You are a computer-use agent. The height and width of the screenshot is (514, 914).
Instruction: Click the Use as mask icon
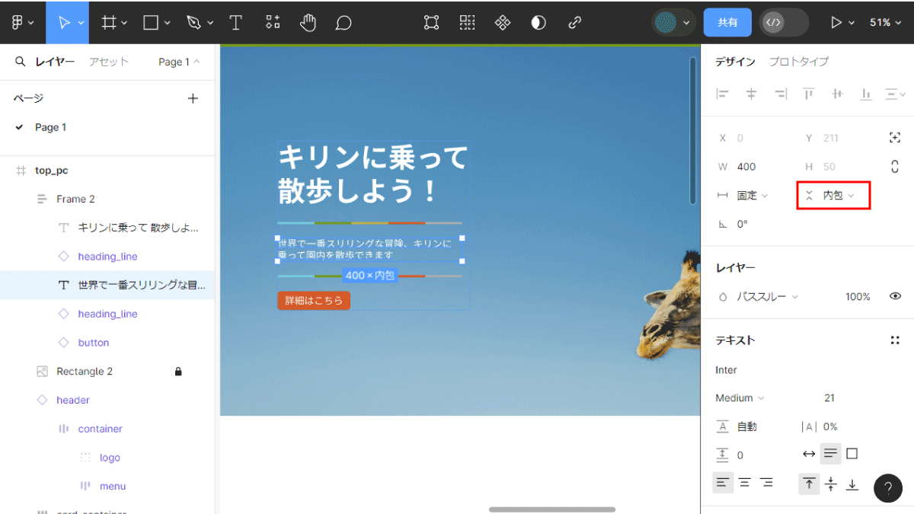538,23
